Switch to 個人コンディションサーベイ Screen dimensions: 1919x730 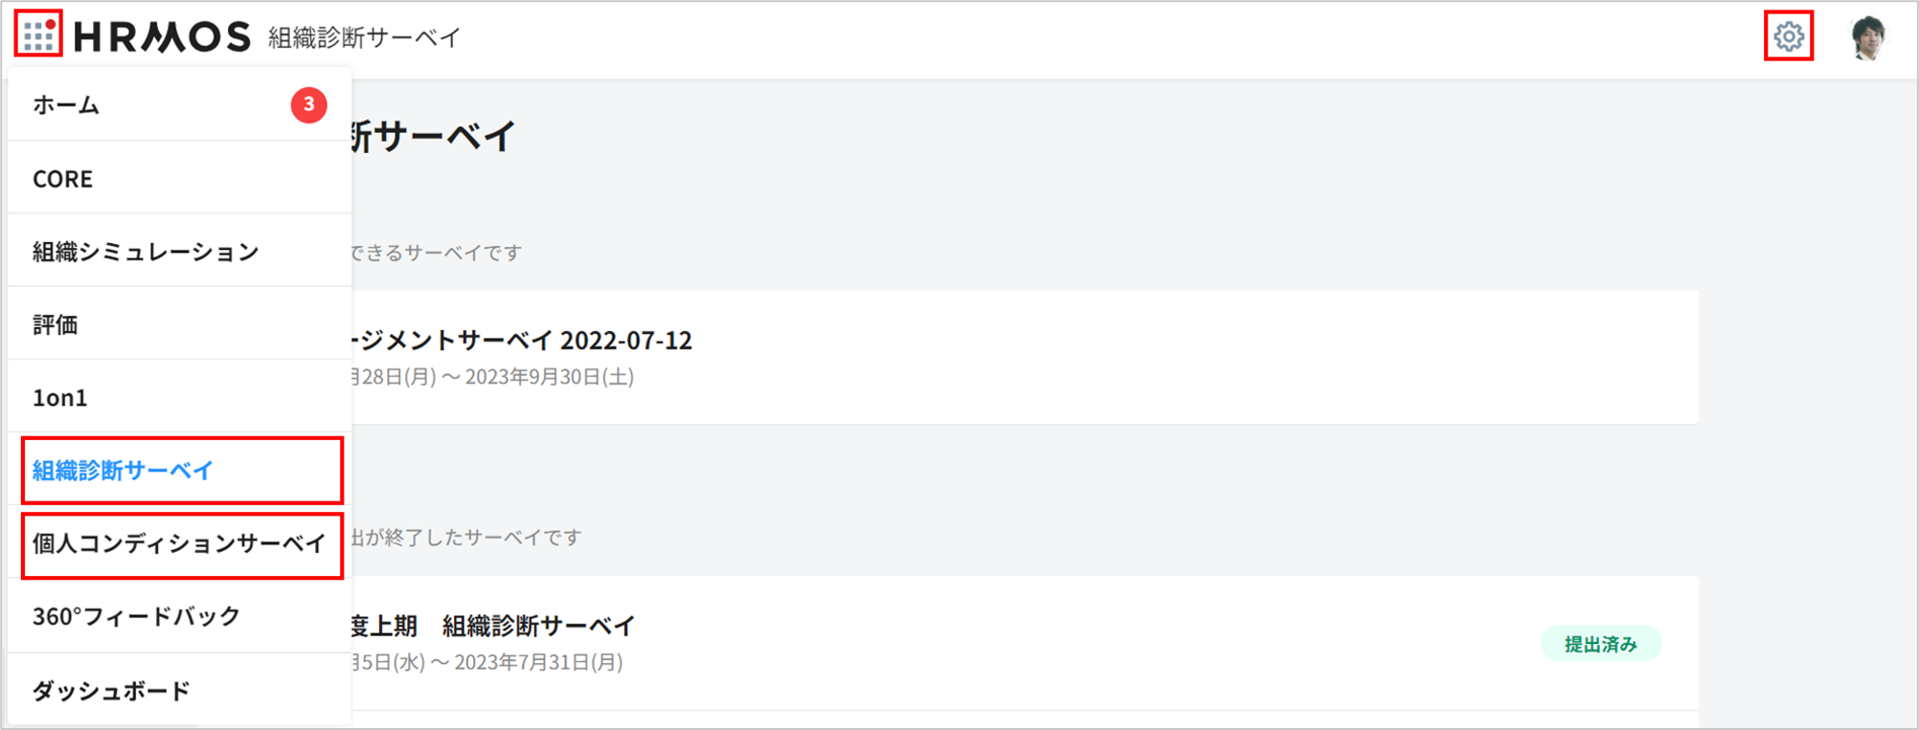coord(180,544)
